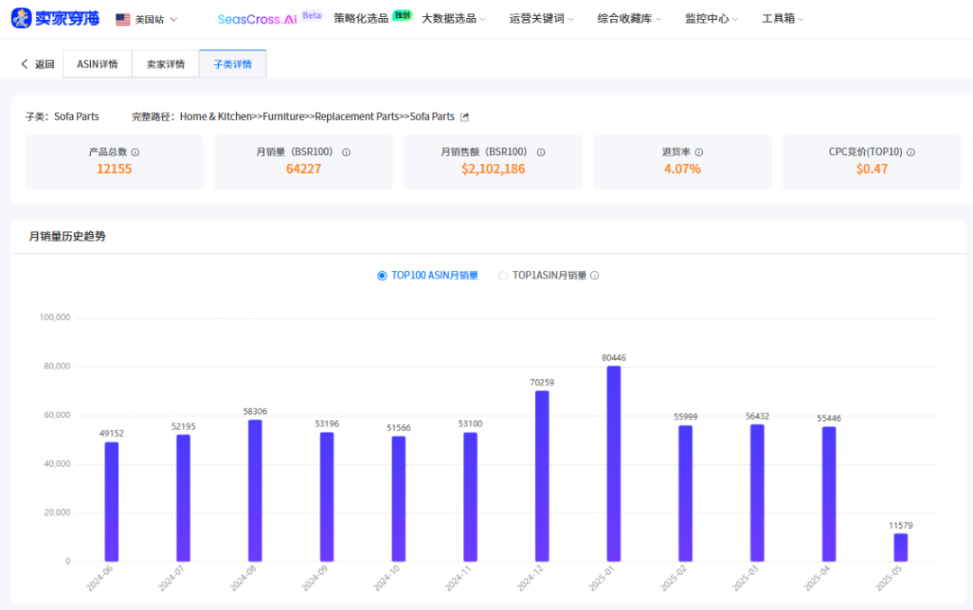
Task: Click info icon next to 产品总数
Action: tap(135, 152)
